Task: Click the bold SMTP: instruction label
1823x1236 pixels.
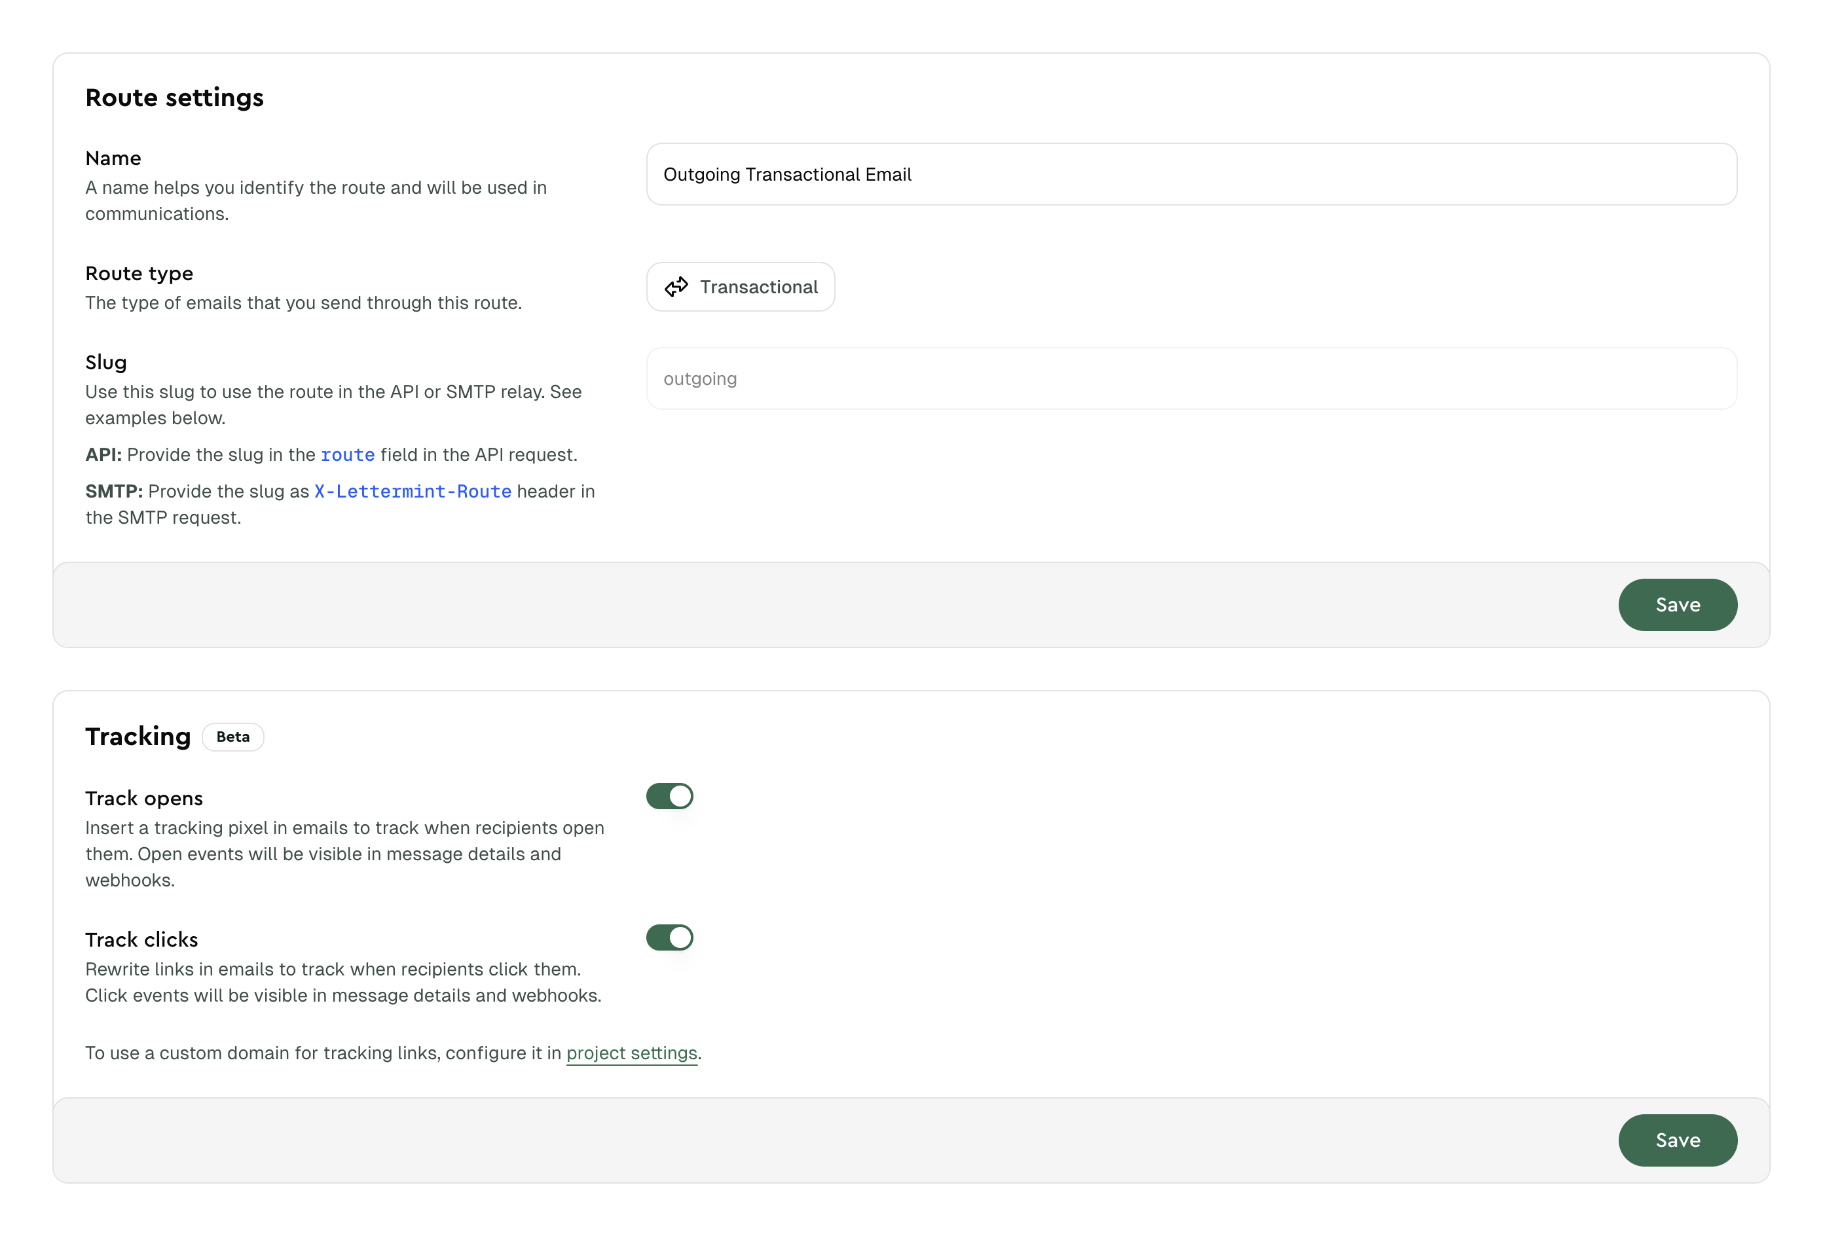Action: tap(114, 492)
